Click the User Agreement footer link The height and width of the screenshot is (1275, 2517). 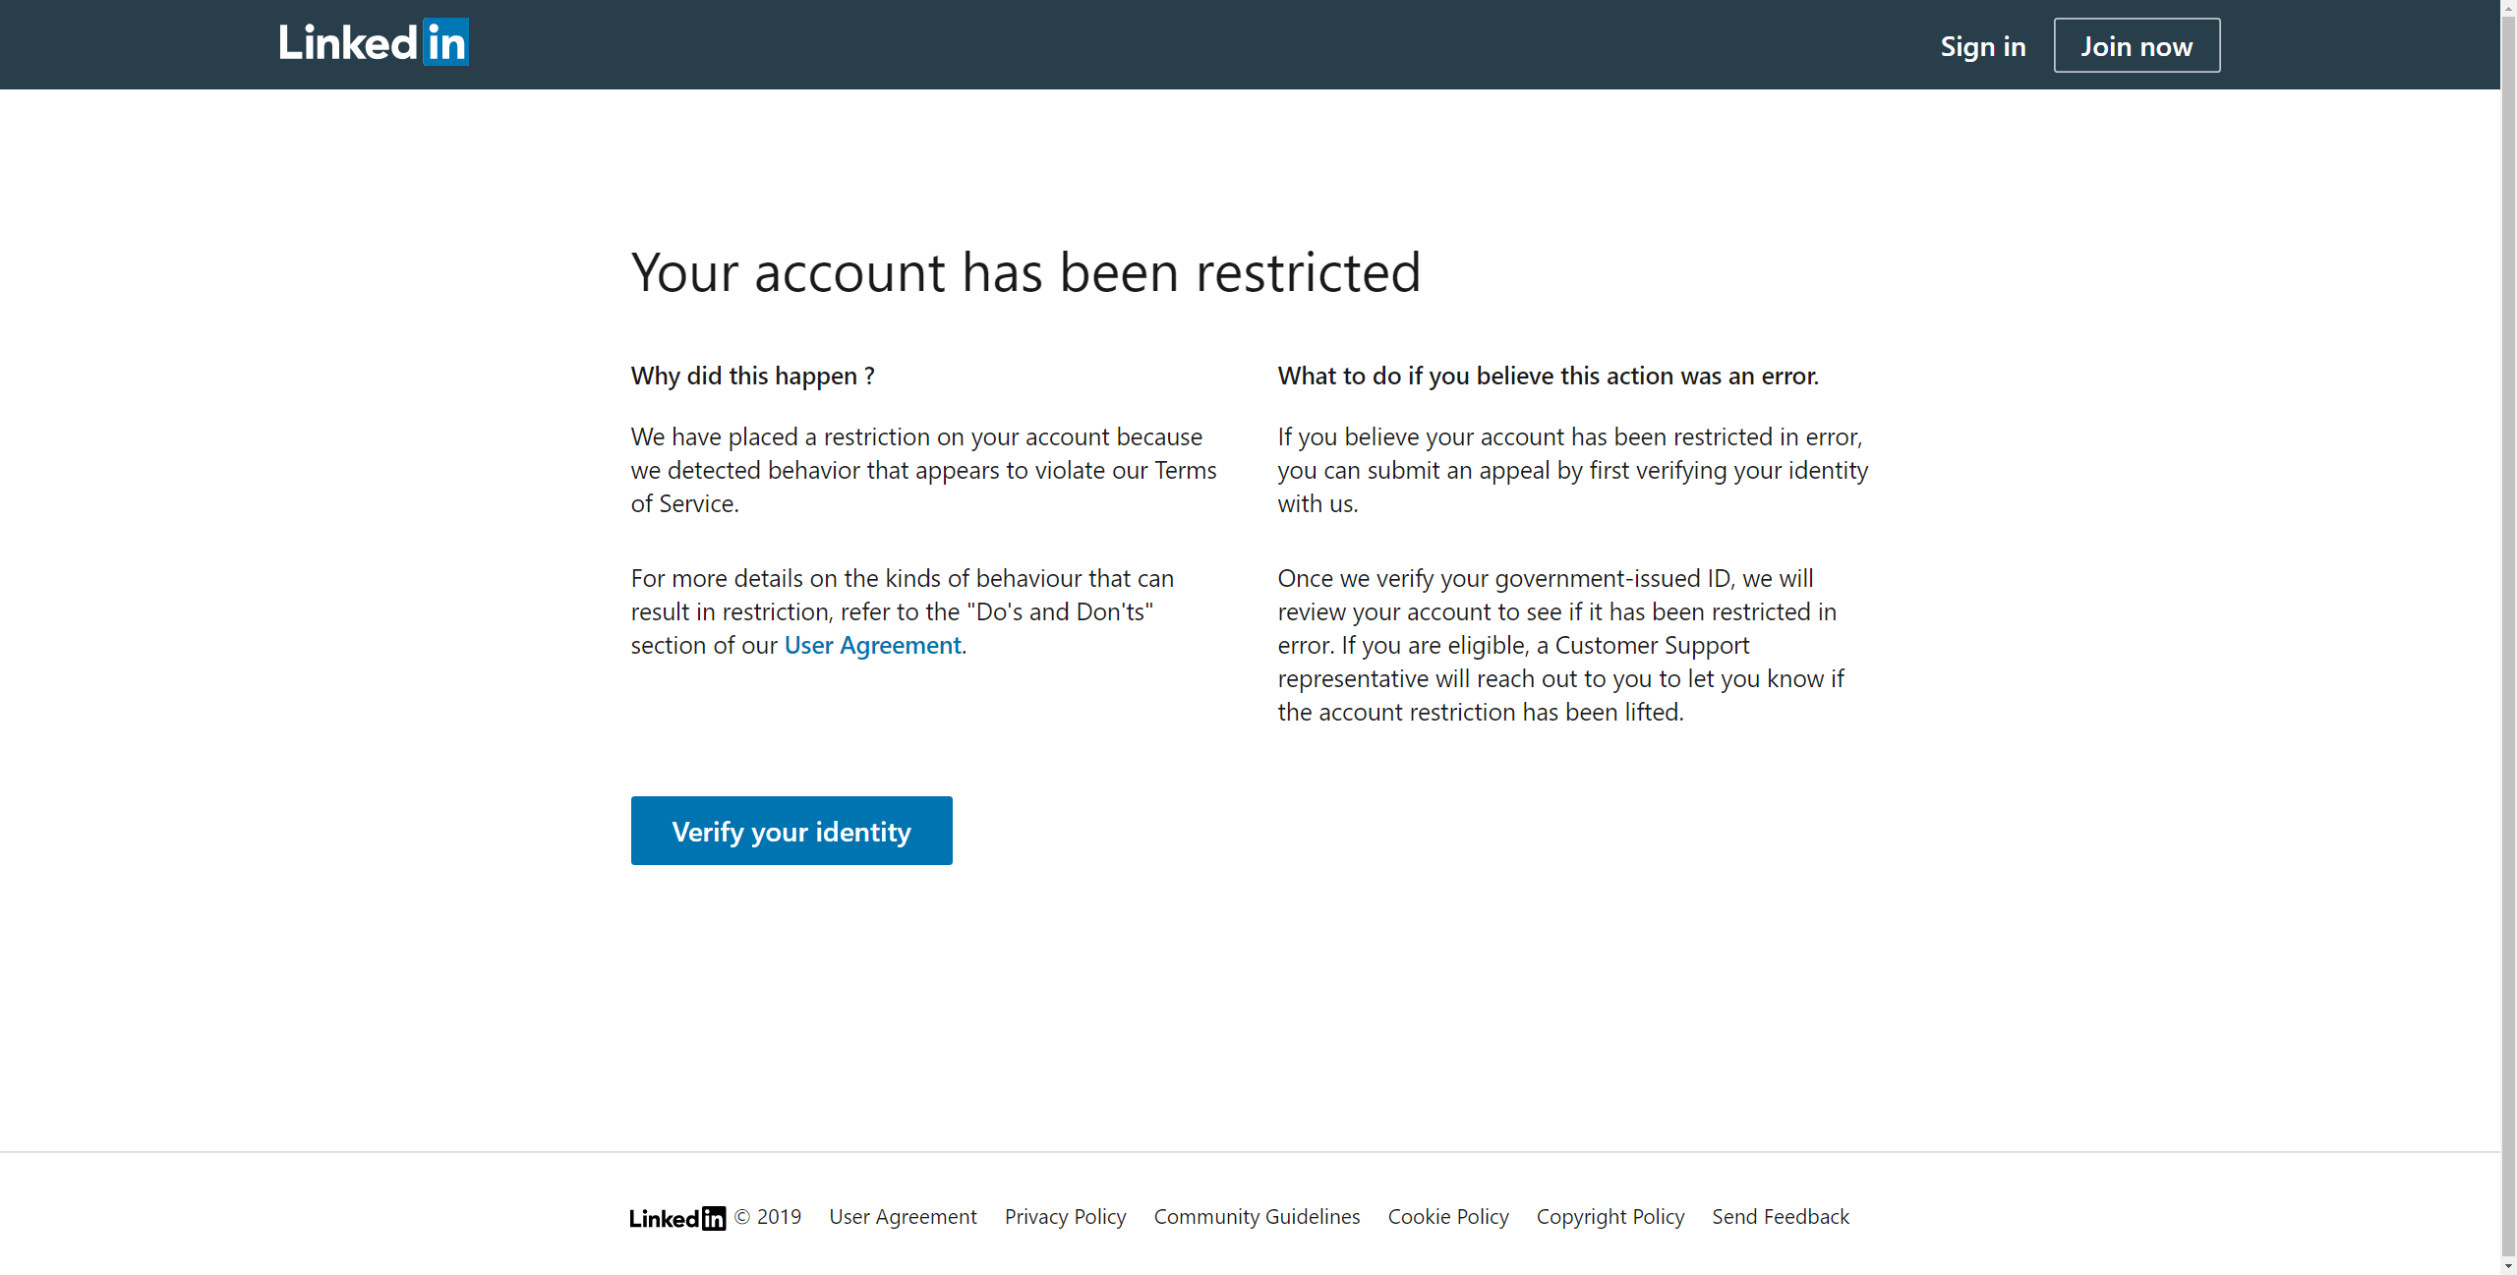pyautogui.click(x=901, y=1216)
